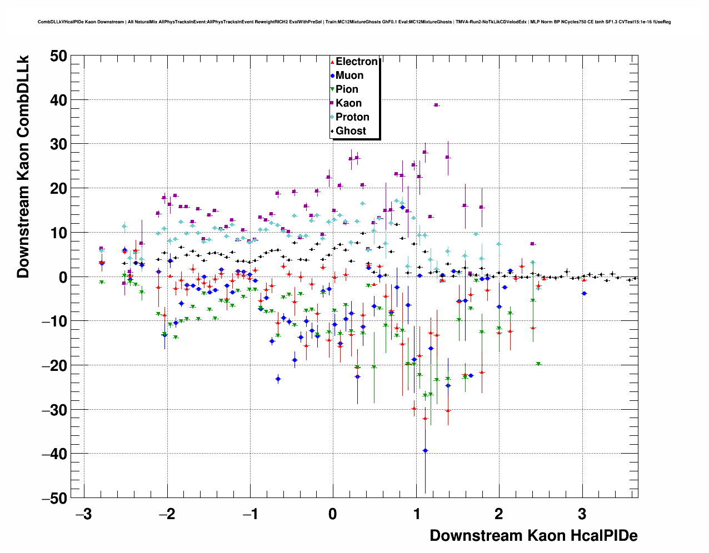Click the y-axis label −10
The image size is (709, 553).
(54, 321)
